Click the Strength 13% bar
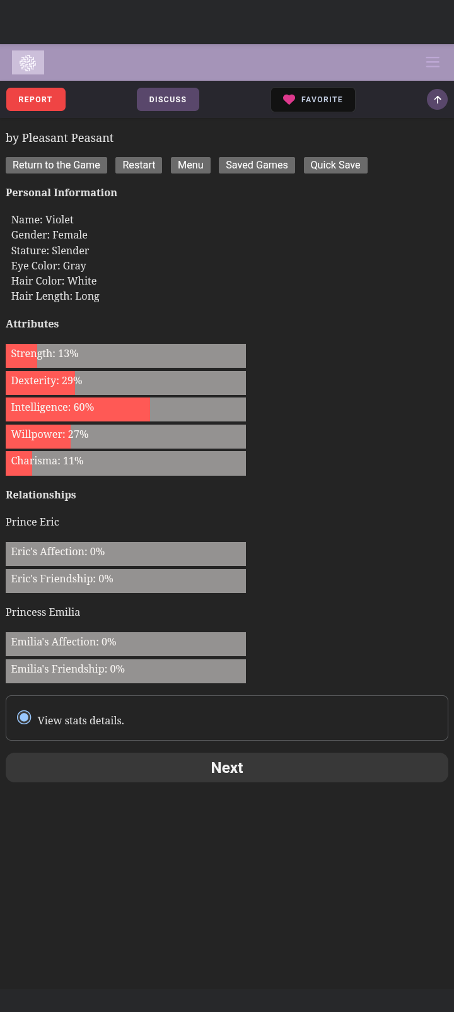Viewport: 454px width, 1012px height. point(125,356)
